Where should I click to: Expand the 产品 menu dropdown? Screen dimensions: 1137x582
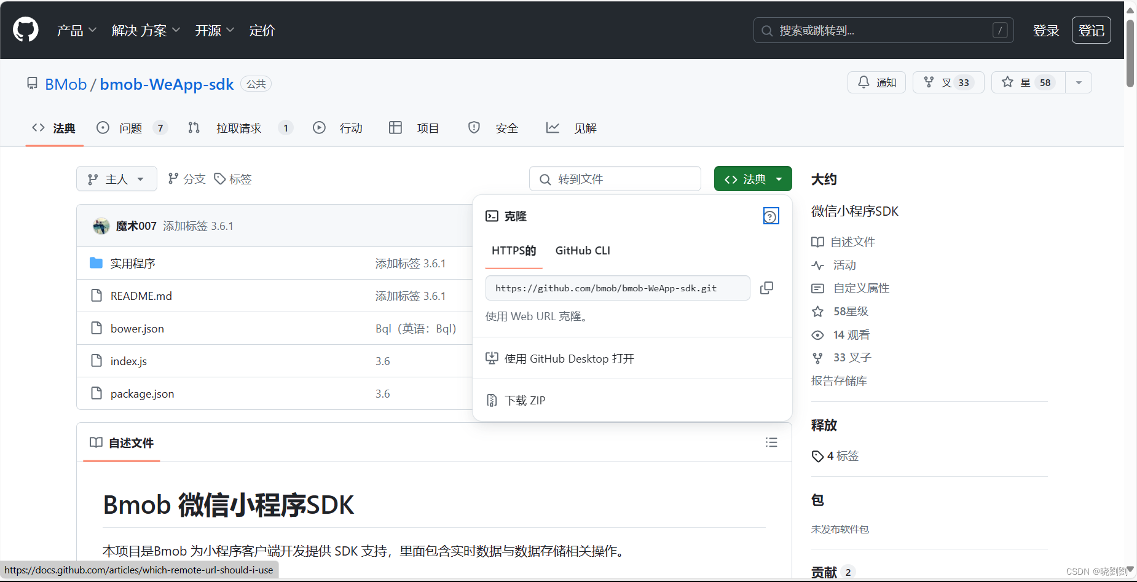tap(76, 30)
